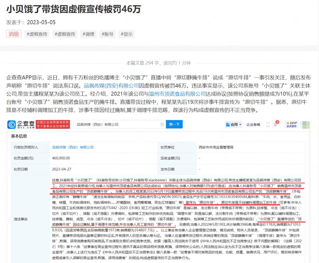Viewport: 319px width, 263px height.
Task: Click the 消极 sentiment tag
Action: (x=14, y=34)
